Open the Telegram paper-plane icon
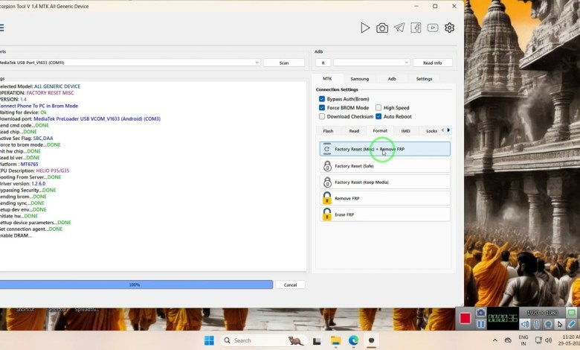Image resolution: width=580 pixels, height=350 pixels. click(399, 28)
